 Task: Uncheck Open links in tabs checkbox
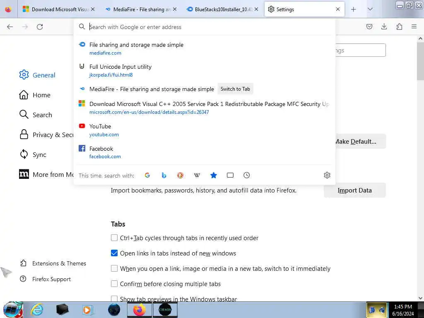click(114, 253)
